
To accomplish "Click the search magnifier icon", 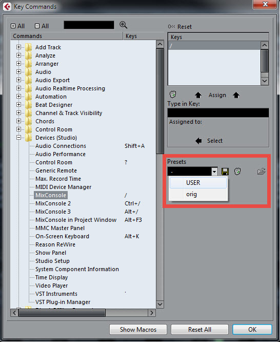I will point(123,25).
